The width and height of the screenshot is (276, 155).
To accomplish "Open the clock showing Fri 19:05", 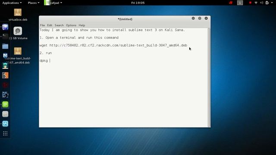I will [138, 3].
